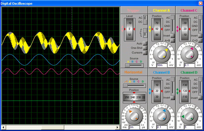
Task: Close the Digital Oscilloscope window
Action: click(200, 4)
